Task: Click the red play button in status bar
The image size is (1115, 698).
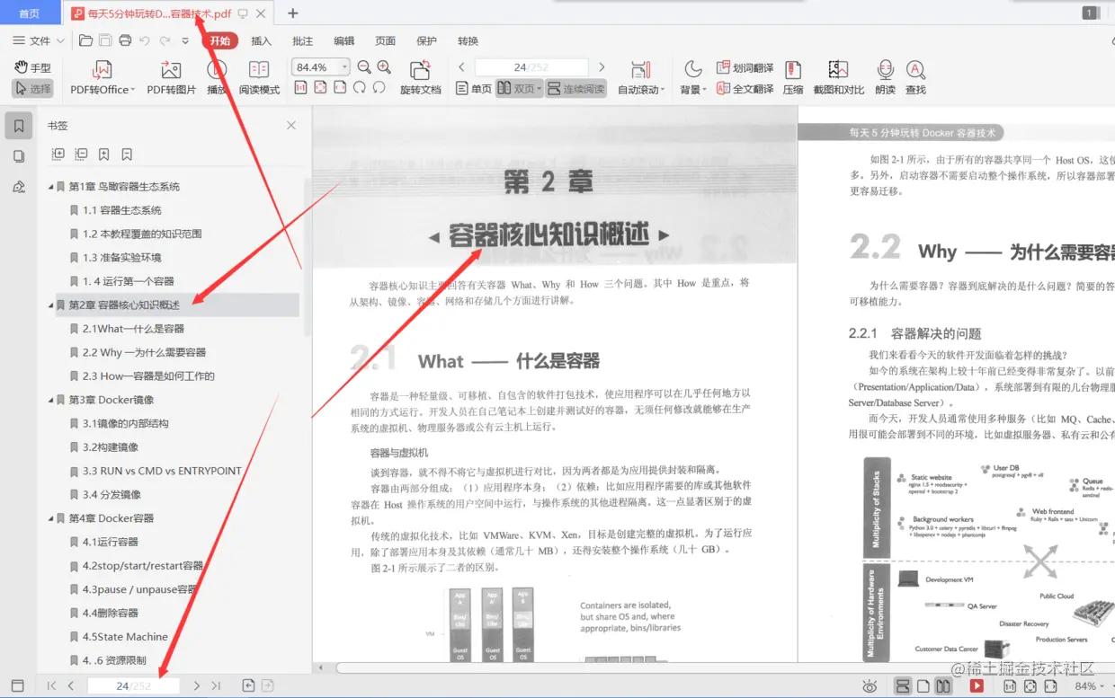Action: click(977, 686)
